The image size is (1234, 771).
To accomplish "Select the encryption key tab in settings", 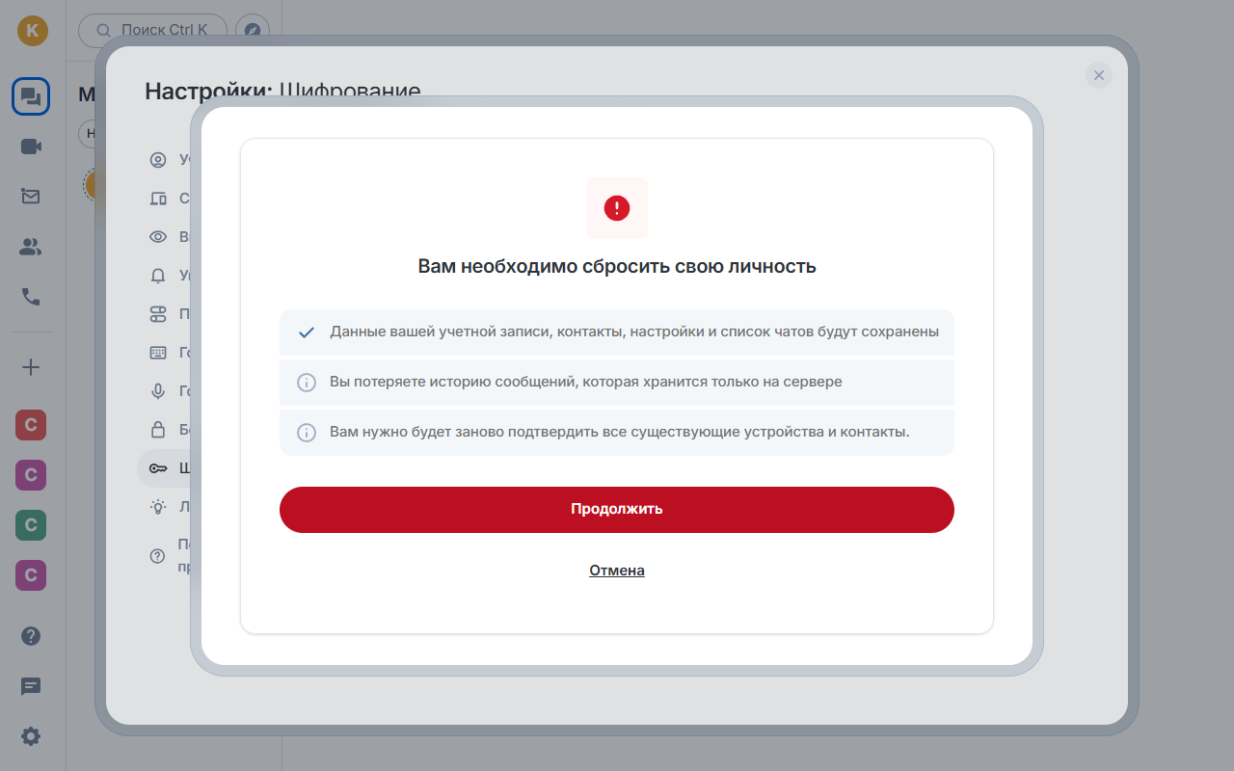I will click(x=164, y=468).
